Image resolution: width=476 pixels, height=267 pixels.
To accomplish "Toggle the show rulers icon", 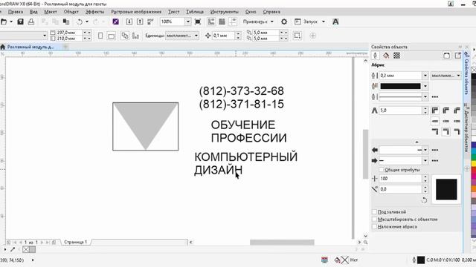I will click(211, 22).
